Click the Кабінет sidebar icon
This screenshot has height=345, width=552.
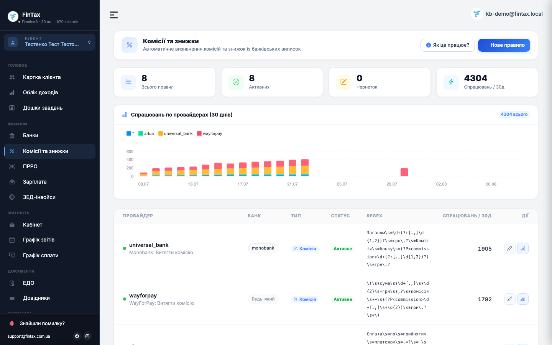(12, 225)
